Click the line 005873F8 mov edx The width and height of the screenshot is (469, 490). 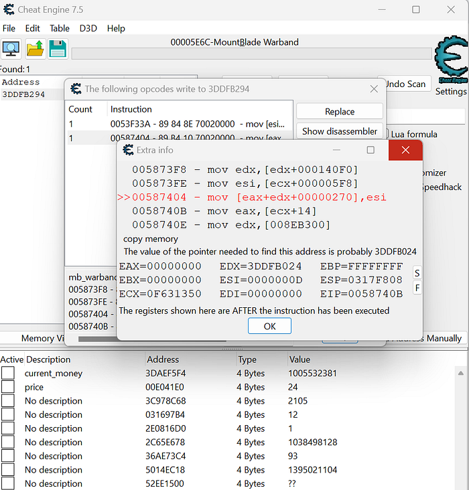(x=245, y=169)
